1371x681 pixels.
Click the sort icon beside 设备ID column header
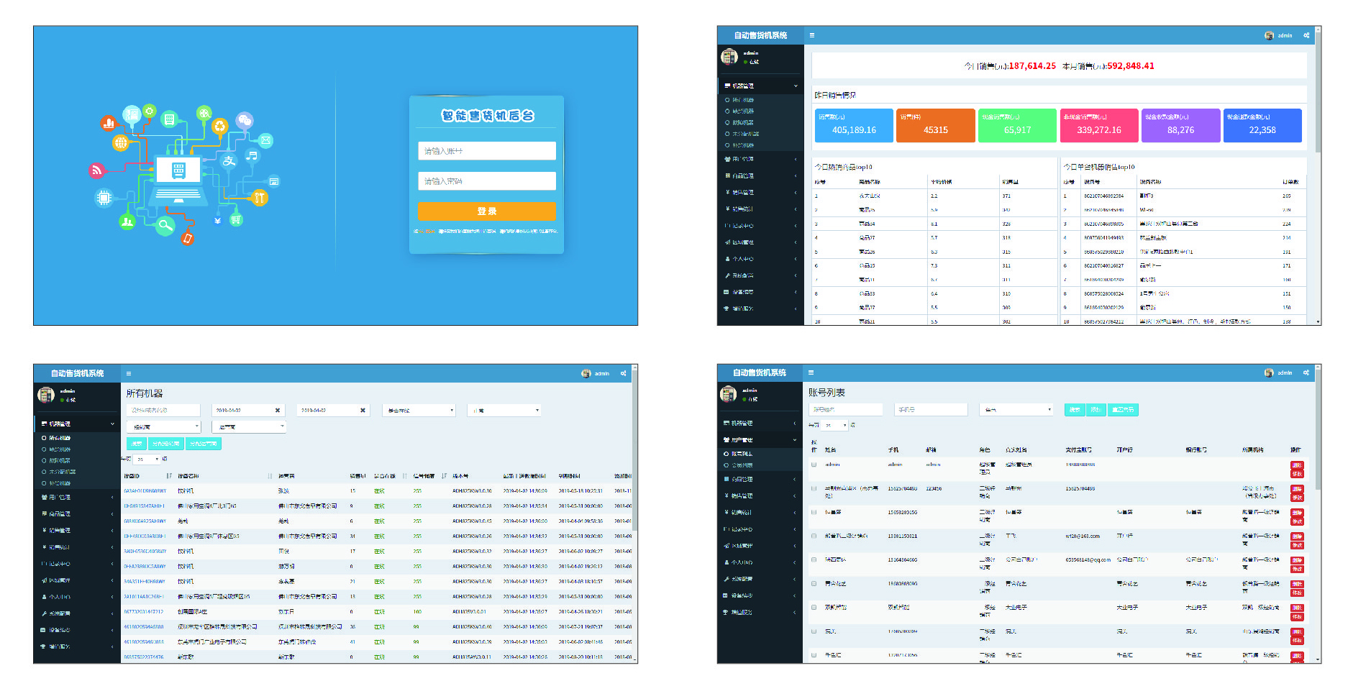point(169,476)
